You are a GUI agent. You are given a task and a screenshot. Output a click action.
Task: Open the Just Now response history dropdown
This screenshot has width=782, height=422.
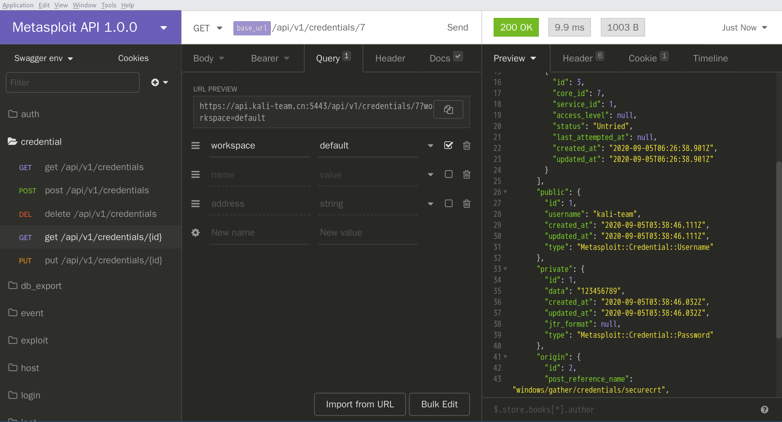click(x=745, y=28)
